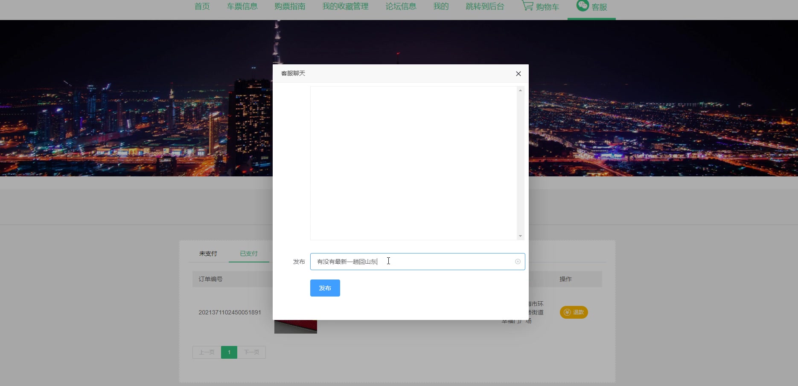The height and width of the screenshot is (386, 798).
Task: Click the chat history scrollbar down arrow
Action: click(520, 236)
